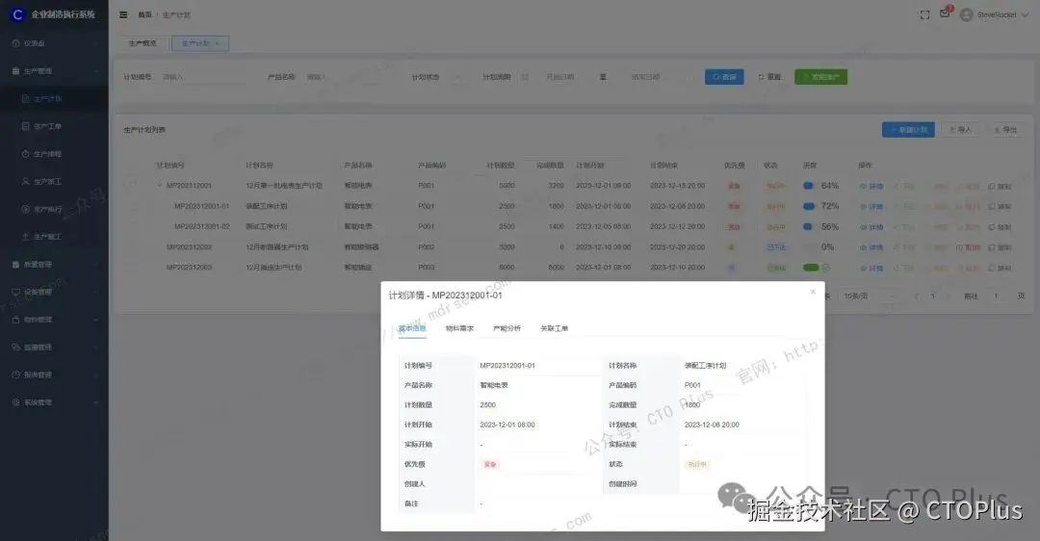Toggle the sidebar collapse hamburger icon
1040x541 pixels.
[123, 14]
